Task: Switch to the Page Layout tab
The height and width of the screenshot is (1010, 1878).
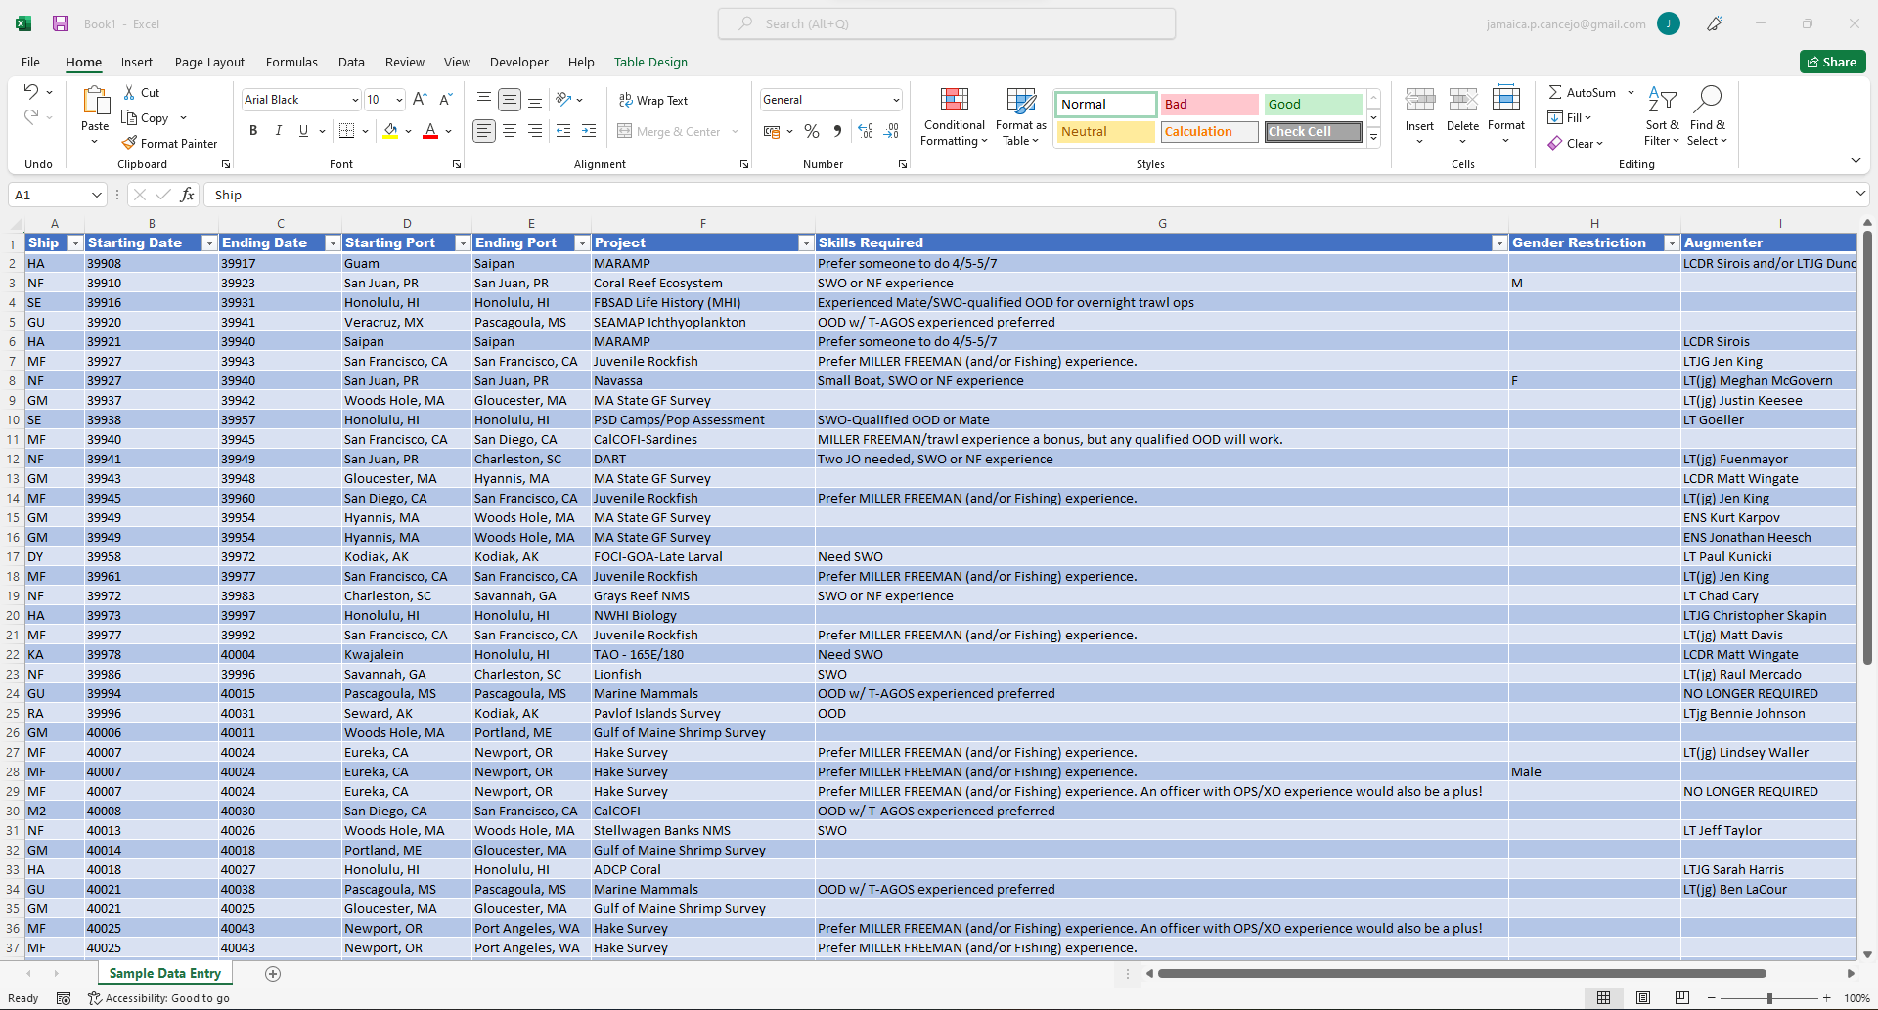Action: coord(209,62)
